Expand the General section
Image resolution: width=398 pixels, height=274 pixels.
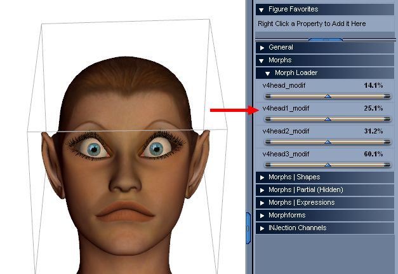pos(262,48)
